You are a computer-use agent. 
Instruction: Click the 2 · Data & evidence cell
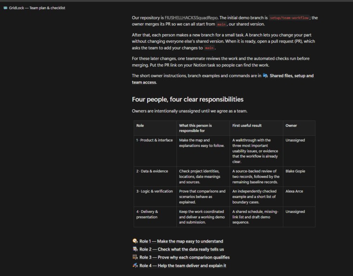155,176
